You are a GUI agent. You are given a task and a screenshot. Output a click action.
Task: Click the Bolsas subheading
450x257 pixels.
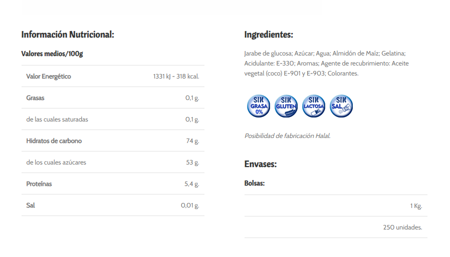(254, 183)
